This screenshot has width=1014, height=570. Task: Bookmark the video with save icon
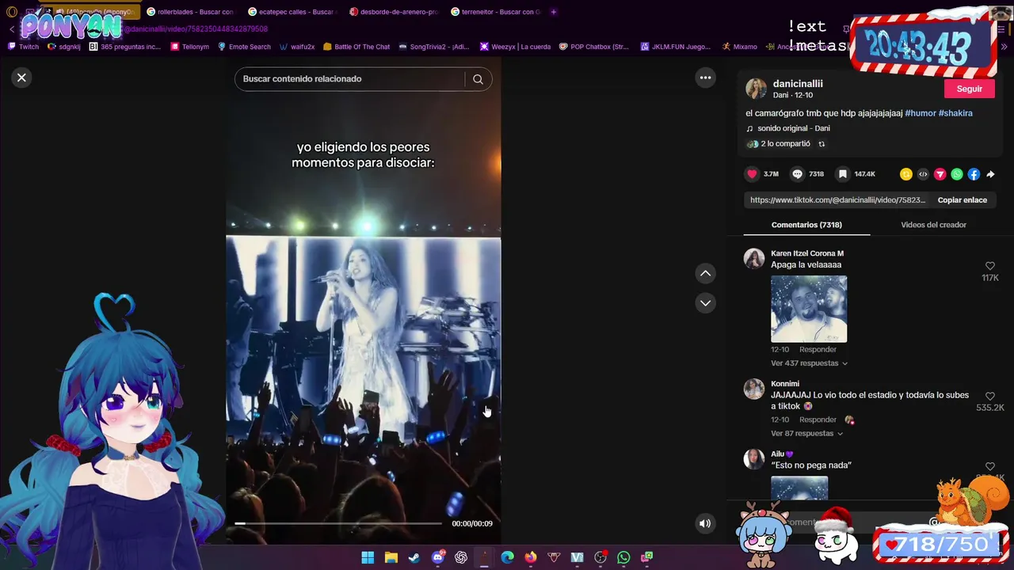pyautogui.click(x=843, y=174)
